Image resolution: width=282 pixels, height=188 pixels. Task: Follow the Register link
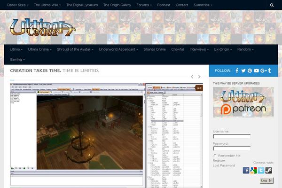[219, 160]
